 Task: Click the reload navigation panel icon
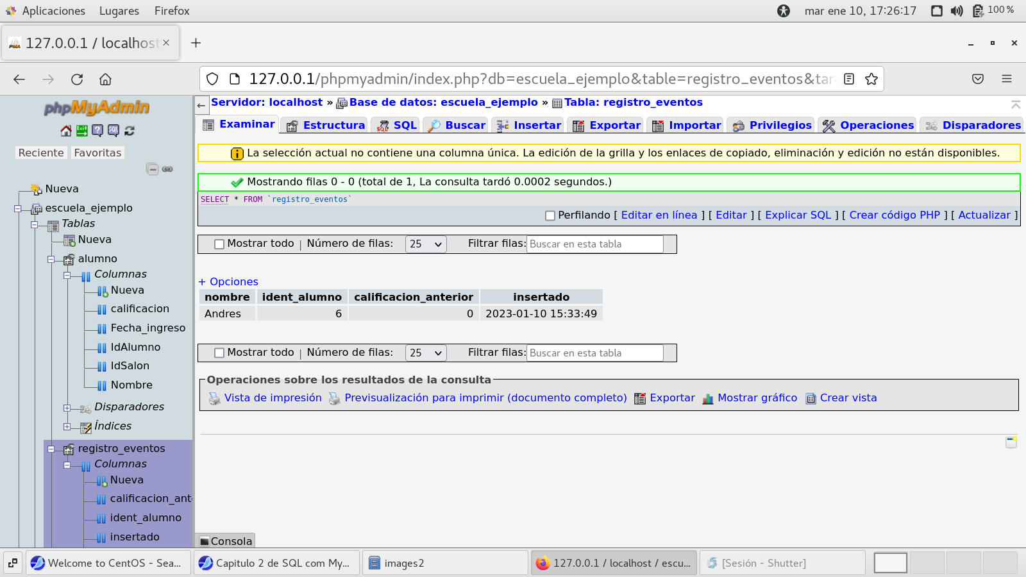[x=130, y=131]
